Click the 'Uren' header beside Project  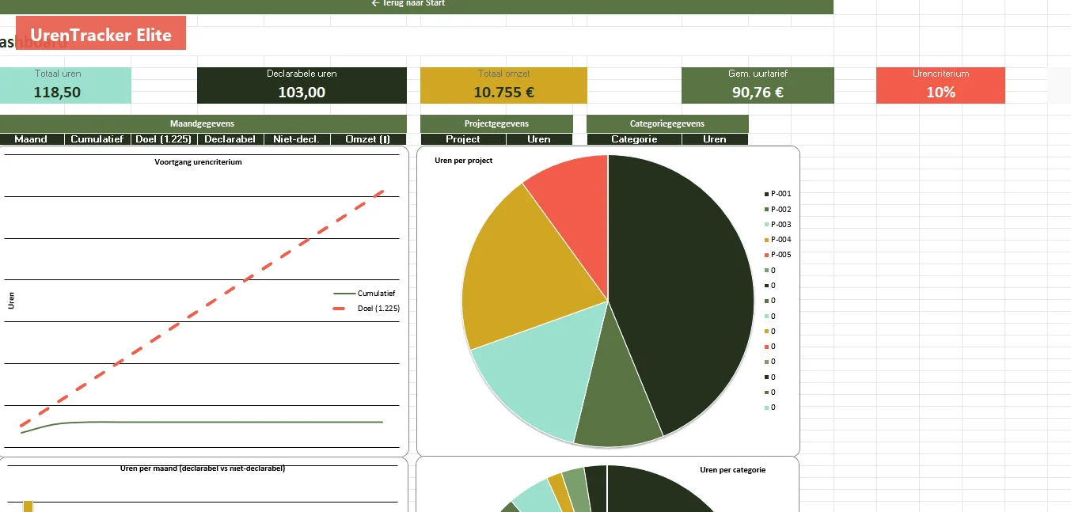pyautogui.click(x=539, y=139)
